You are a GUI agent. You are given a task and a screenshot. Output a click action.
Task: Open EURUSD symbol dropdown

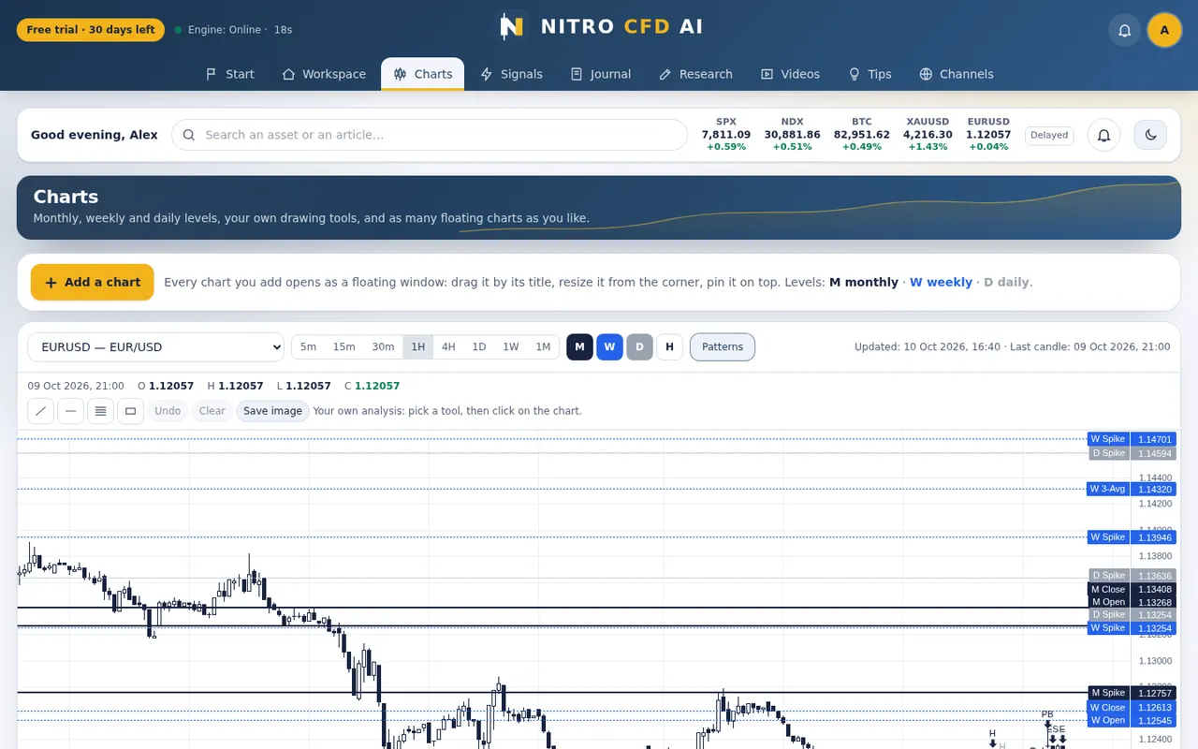pyautogui.click(x=155, y=347)
